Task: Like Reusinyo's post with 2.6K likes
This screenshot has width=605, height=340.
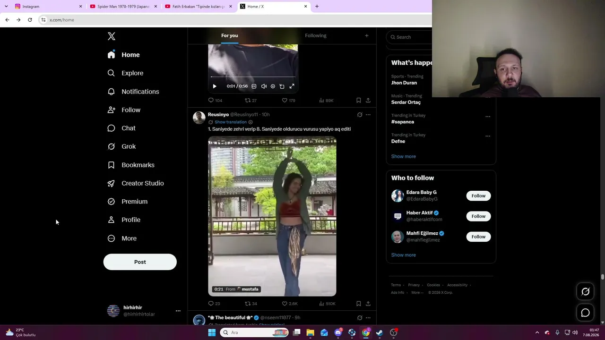Action: [x=290, y=304]
